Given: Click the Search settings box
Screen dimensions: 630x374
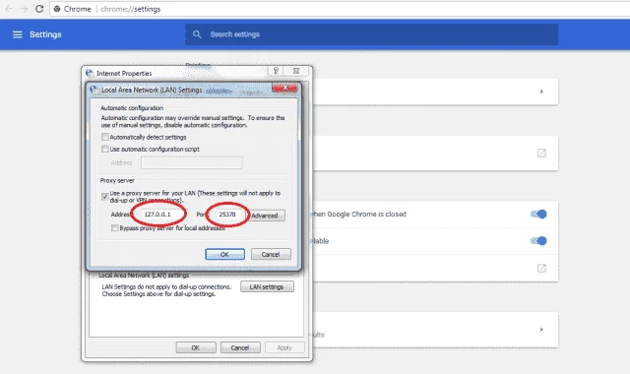Looking at the screenshot, I should pyautogui.click(x=371, y=34).
